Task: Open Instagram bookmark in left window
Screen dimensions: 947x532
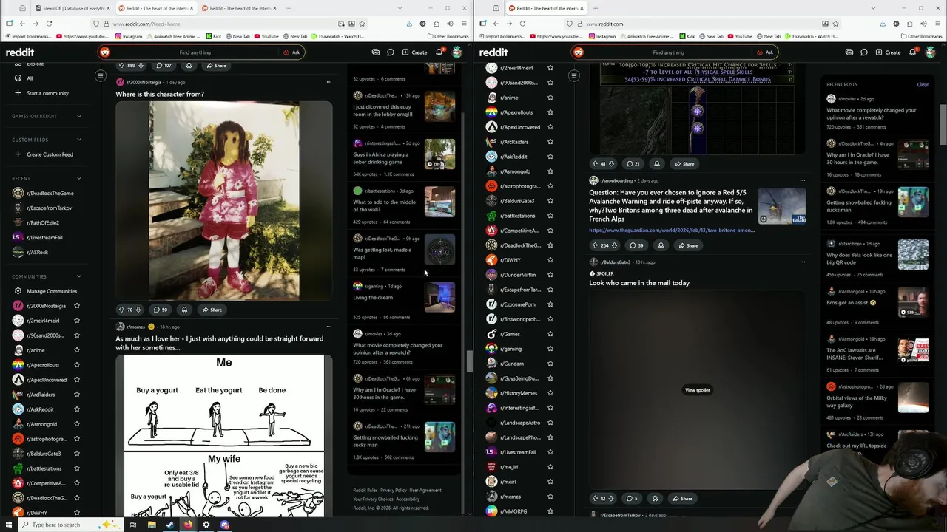Action: 129,36
